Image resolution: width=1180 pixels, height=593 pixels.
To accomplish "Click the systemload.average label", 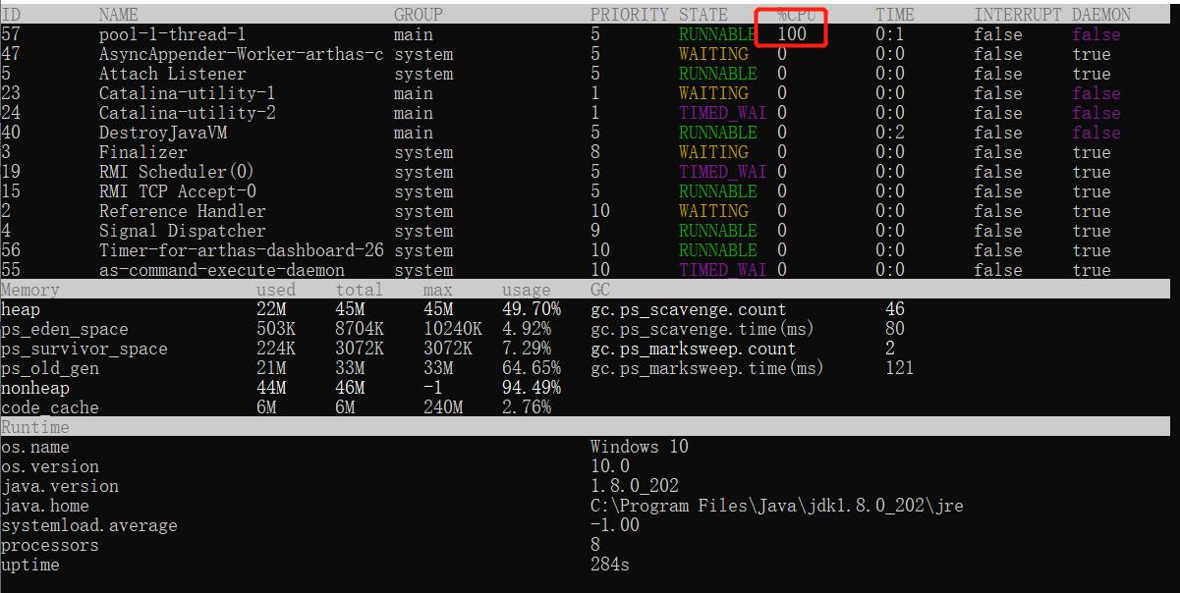I will [x=89, y=525].
